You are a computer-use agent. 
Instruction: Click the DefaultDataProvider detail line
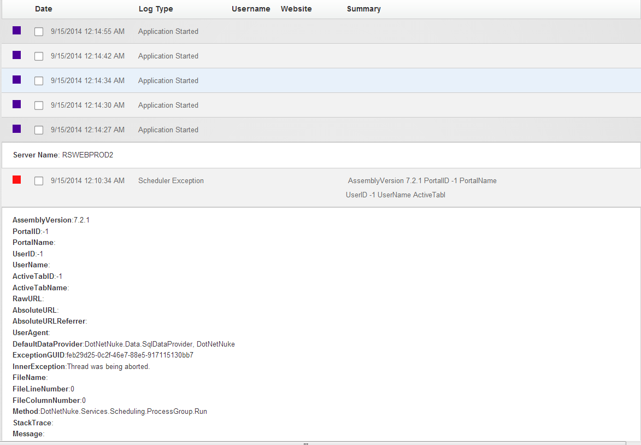coord(124,344)
